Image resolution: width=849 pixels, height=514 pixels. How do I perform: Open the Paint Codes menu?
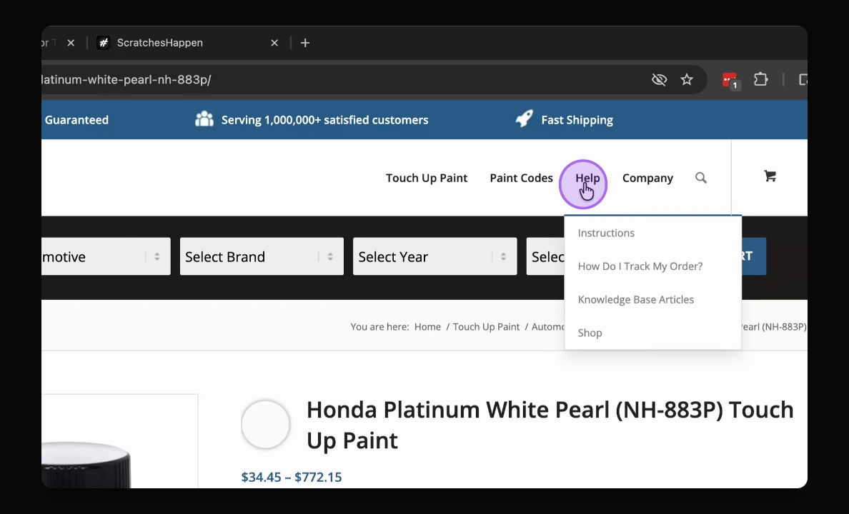point(521,178)
